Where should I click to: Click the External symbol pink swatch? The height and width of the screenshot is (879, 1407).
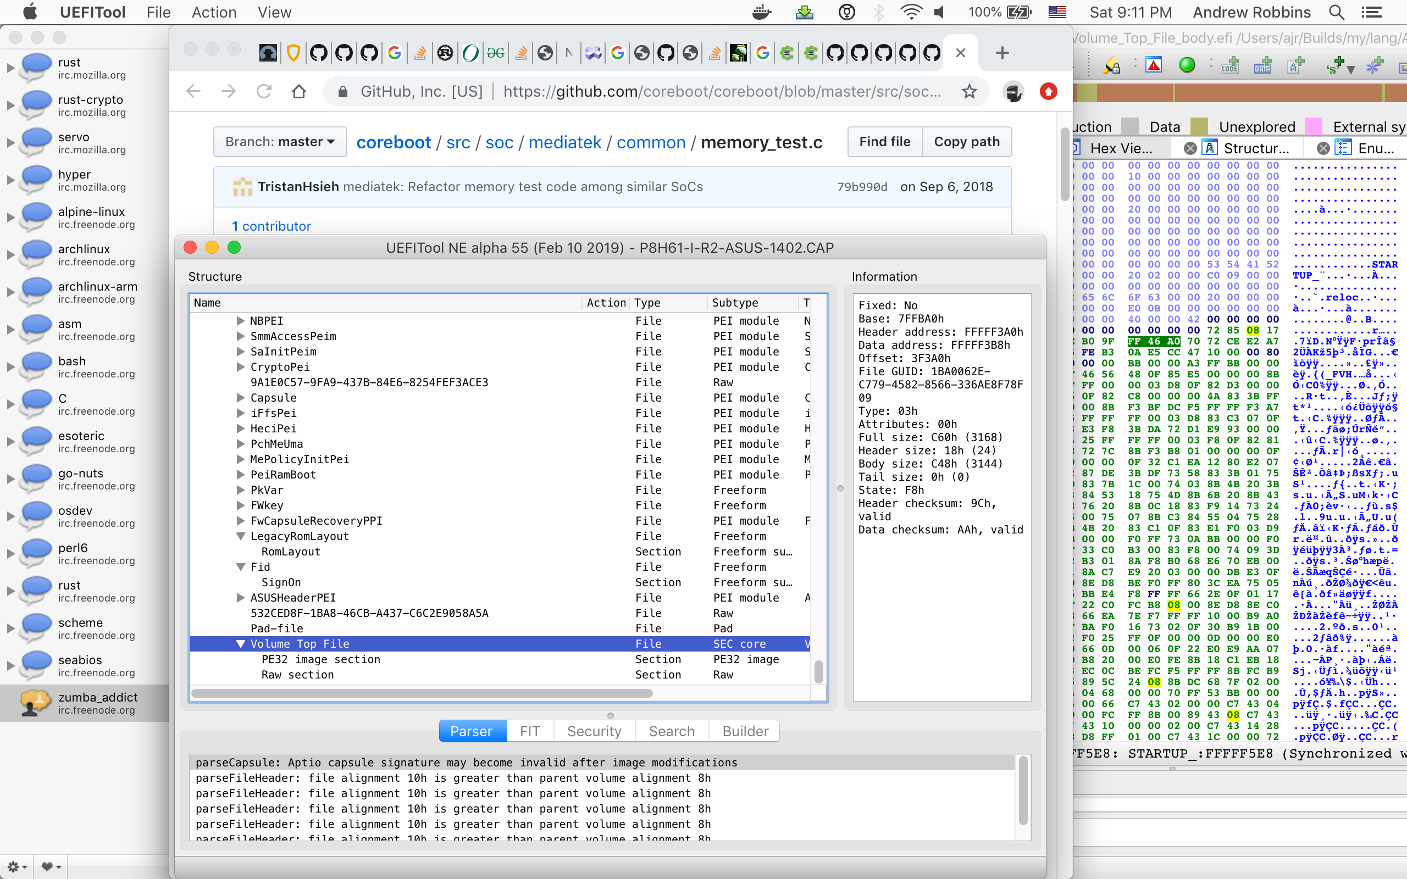tap(1314, 126)
